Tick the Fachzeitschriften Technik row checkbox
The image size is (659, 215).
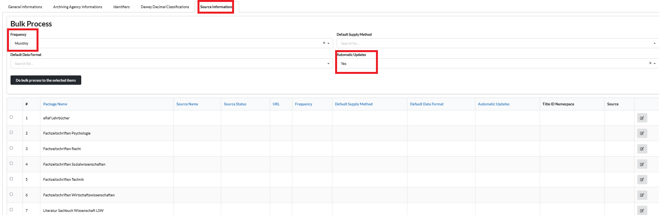tap(11, 179)
